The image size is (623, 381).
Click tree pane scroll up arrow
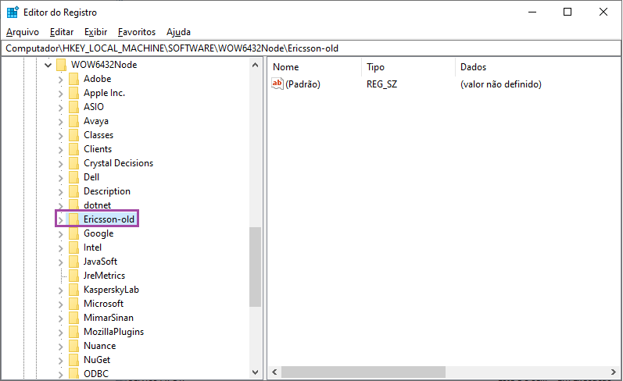click(x=255, y=65)
